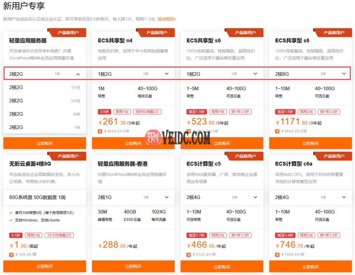Select 2核2G 3个月 option
This screenshot has height=275, width=355.
[45, 101]
